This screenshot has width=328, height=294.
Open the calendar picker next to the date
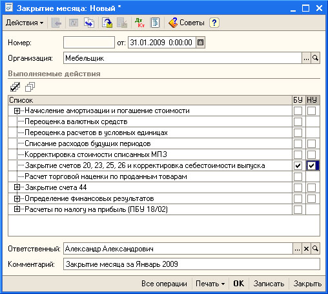[x=200, y=42]
